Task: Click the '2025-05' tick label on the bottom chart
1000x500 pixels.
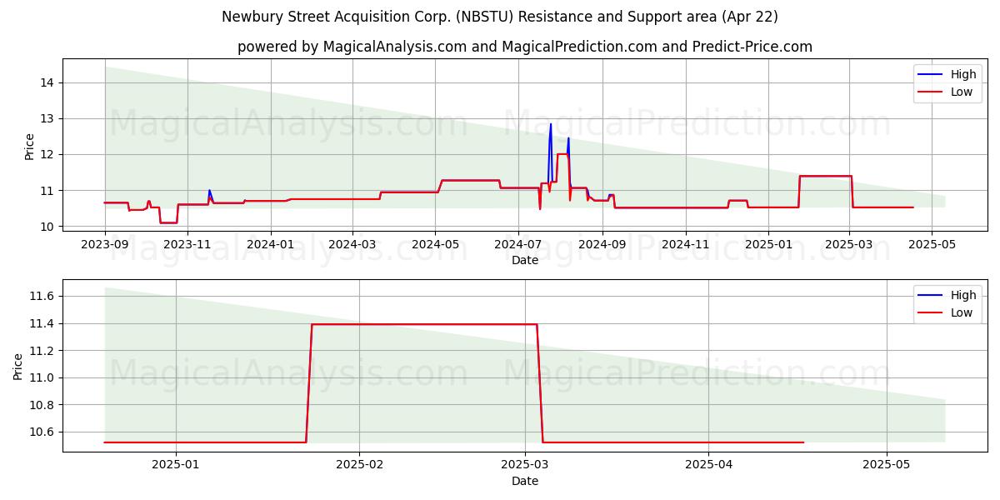Action: point(887,465)
